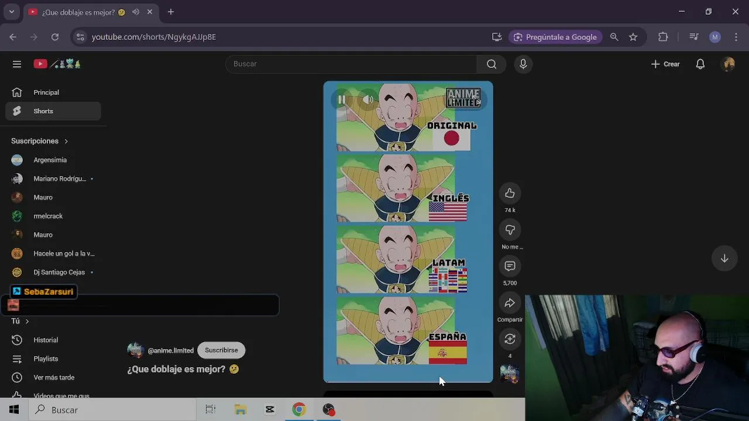Click install app icon in address bar
This screenshot has height=421, width=749.
pos(497,37)
